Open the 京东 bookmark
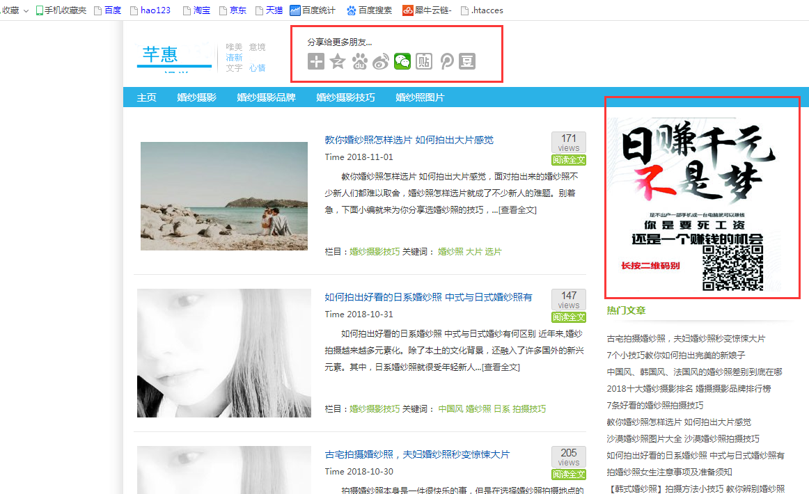The height and width of the screenshot is (494, 809). pyautogui.click(x=233, y=10)
